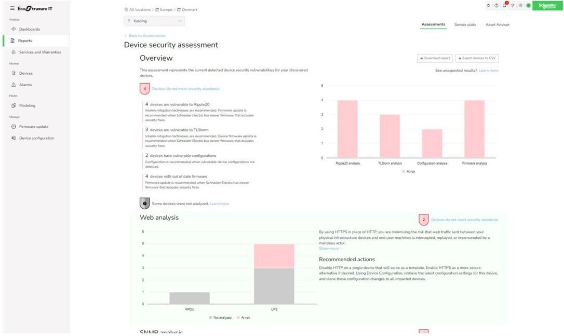Click the Download report button

click(x=435, y=58)
